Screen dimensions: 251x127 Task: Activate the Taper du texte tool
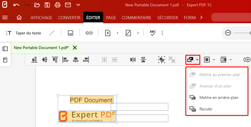23,33
